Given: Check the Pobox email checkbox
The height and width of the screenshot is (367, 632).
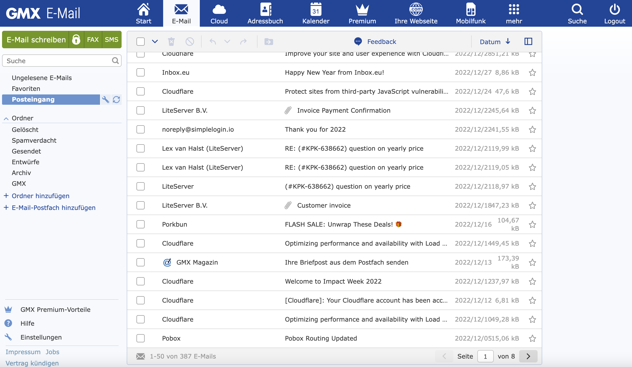Looking at the screenshot, I should pyautogui.click(x=141, y=338).
